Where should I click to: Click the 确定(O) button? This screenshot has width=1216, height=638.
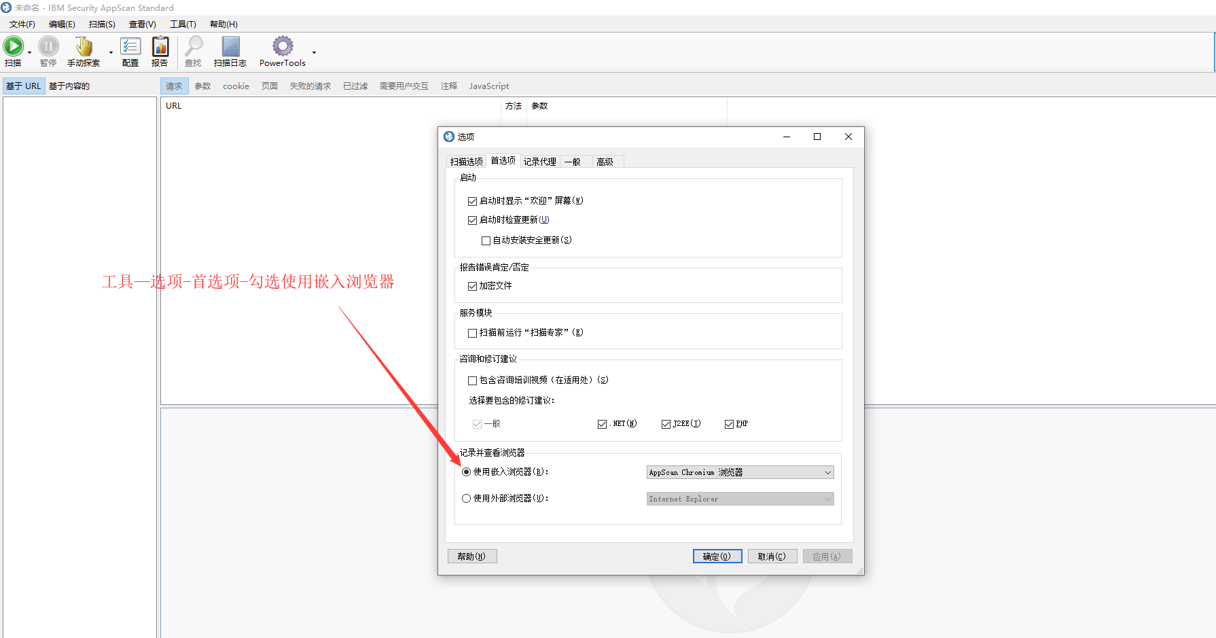(x=717, y=556)
